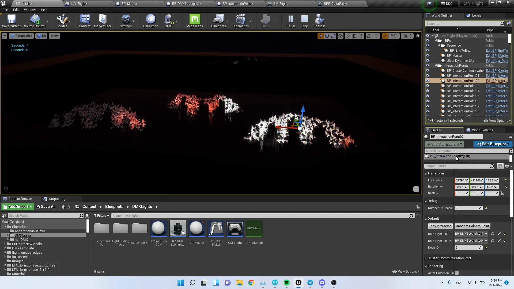Select the GM_Flight asset

tap(235, 232)
